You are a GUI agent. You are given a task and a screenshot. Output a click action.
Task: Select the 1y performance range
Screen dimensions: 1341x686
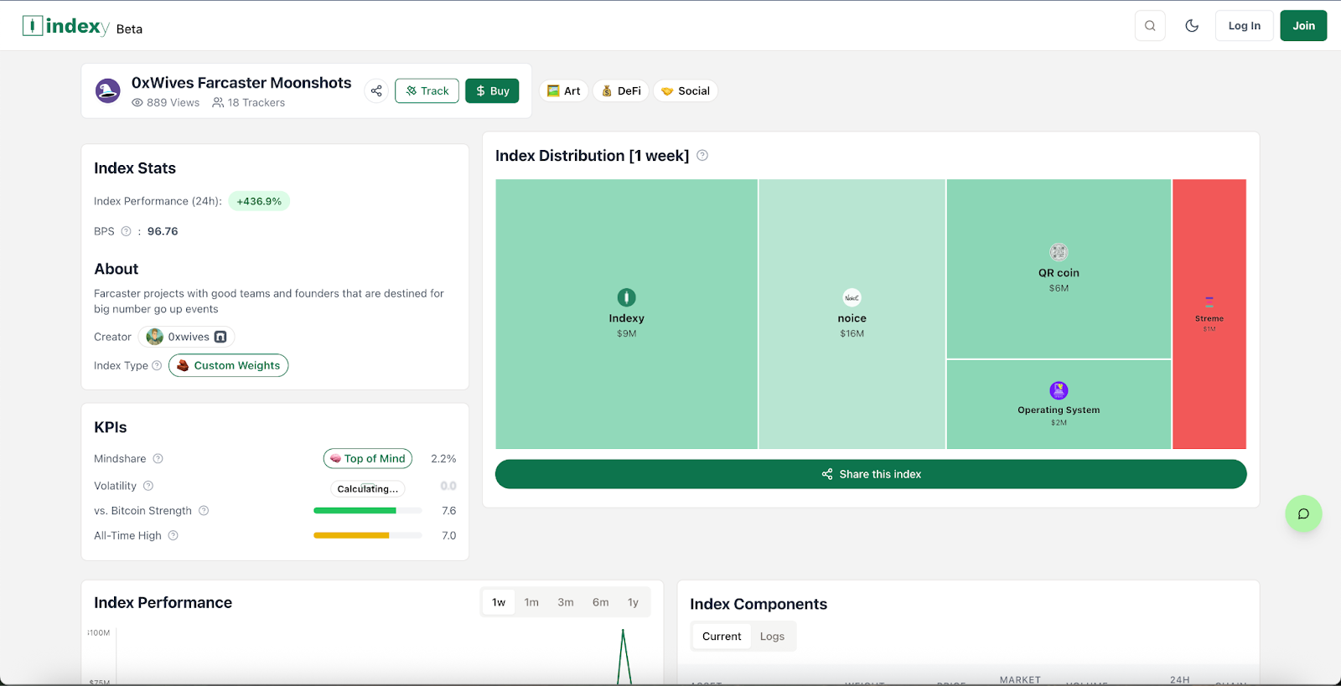click(633, 602)
